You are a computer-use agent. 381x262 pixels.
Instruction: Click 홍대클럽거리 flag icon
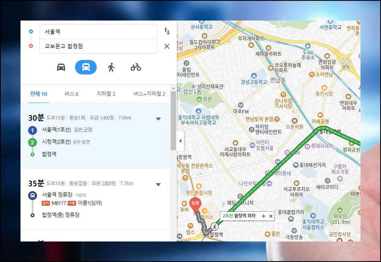coord(291,219)
